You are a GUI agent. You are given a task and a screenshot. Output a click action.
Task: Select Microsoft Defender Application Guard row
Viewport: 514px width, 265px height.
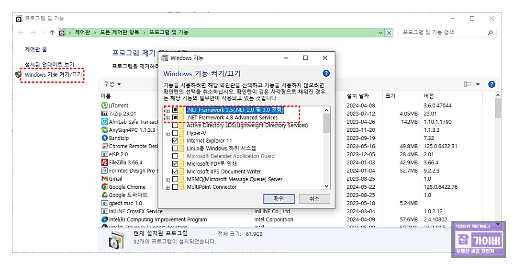[x=231, y=156]
